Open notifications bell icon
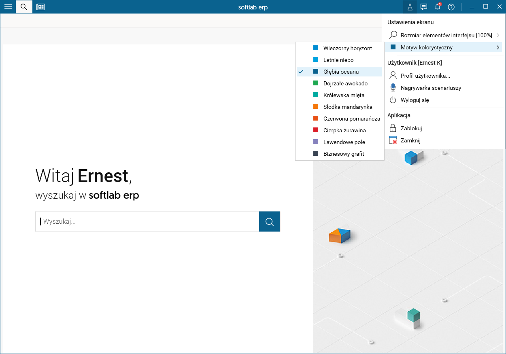 (x=438, y=7)
